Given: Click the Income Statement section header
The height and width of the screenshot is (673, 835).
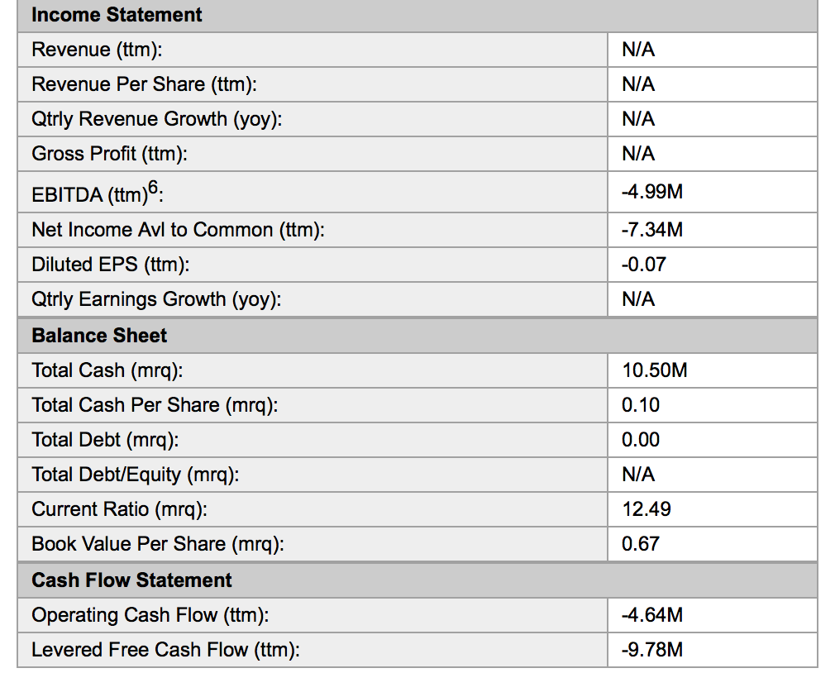Looking at the screenshot, I should [x=117, y=15].
